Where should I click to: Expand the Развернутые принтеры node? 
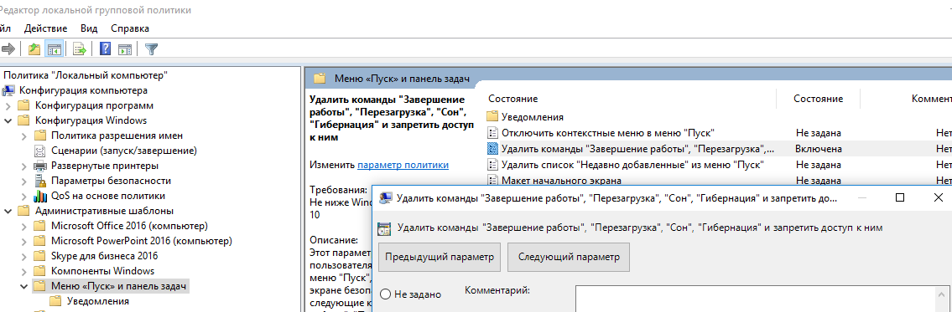point(24,166)
